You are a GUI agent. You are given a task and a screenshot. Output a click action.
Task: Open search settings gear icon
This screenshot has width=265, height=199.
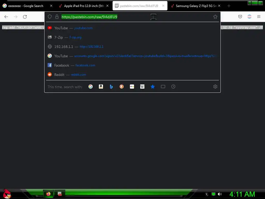[215, 87]
